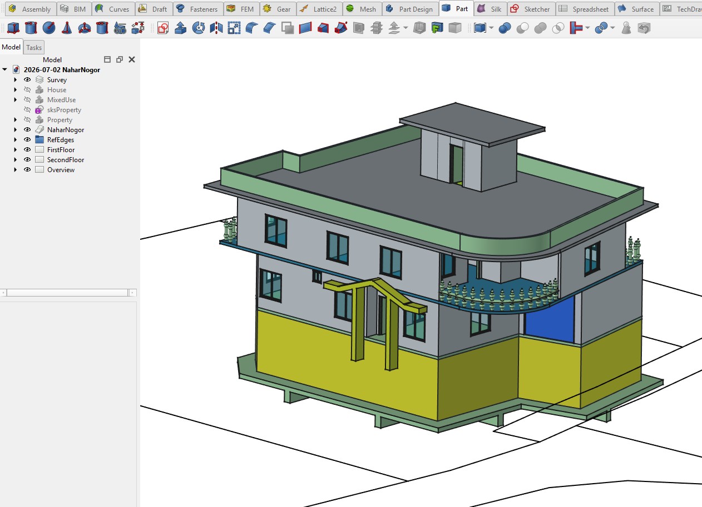
Task: Click the horizontal scrollbar under the tree
Action: [x=68, y=293]
